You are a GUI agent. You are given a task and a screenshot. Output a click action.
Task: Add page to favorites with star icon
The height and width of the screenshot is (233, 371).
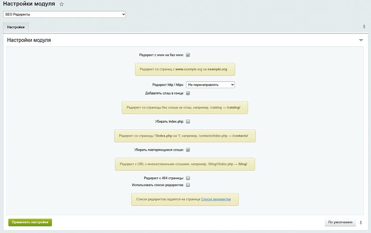click(x=62, y=4)
